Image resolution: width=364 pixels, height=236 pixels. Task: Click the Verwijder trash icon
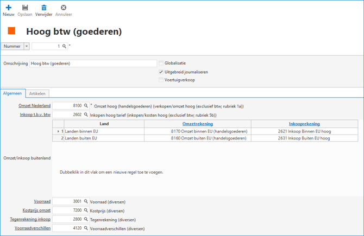click(x=44, y=8)
